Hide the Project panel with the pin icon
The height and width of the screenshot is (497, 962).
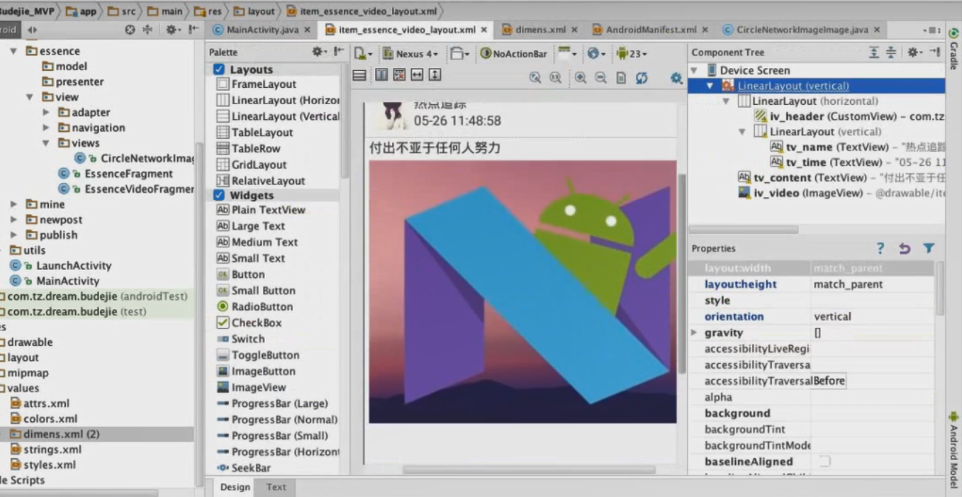click(194, 30)
